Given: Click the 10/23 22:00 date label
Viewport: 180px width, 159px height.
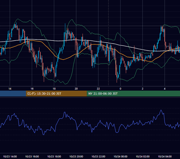Looking at the screenshot, I should (x=98, y=156).
